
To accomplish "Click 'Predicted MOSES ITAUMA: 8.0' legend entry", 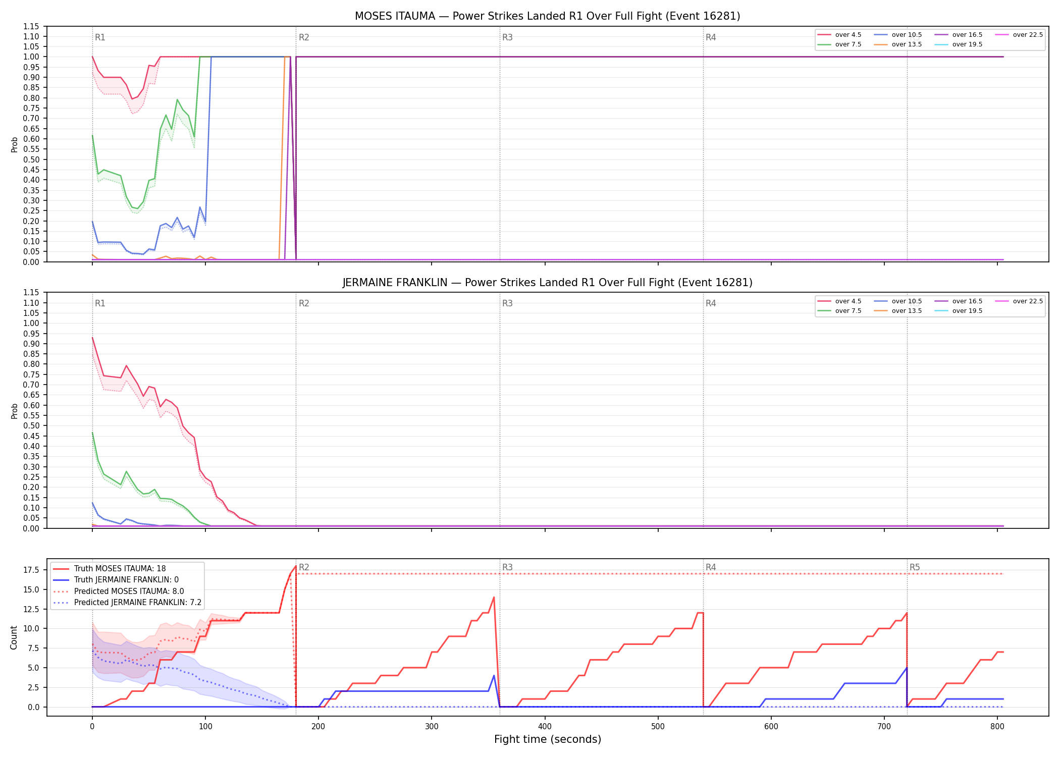I will coord(119,591).
